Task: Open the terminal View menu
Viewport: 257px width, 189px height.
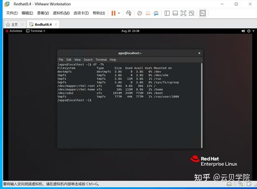Action: click(x=77, y=60)
